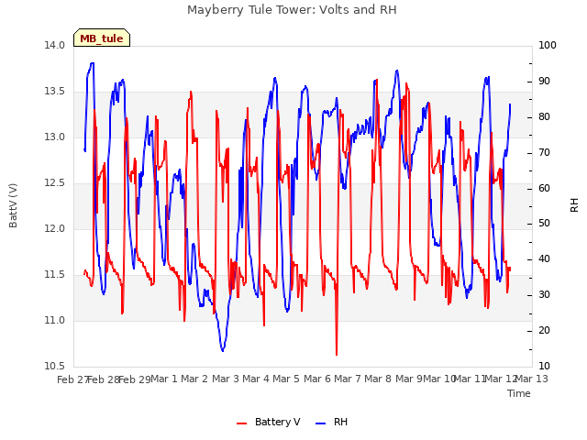Click the 50 right axis tick label

544,224
